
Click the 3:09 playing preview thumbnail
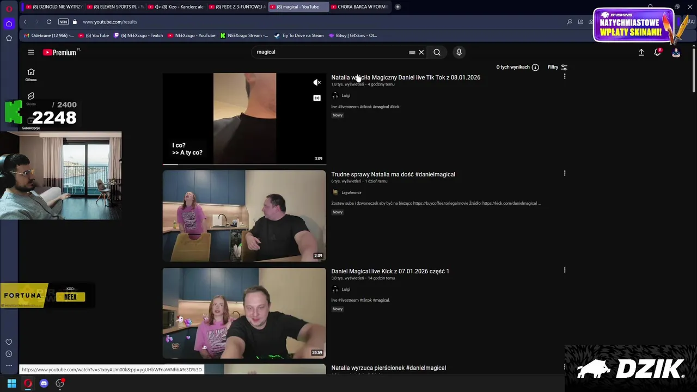coord(244,119)
